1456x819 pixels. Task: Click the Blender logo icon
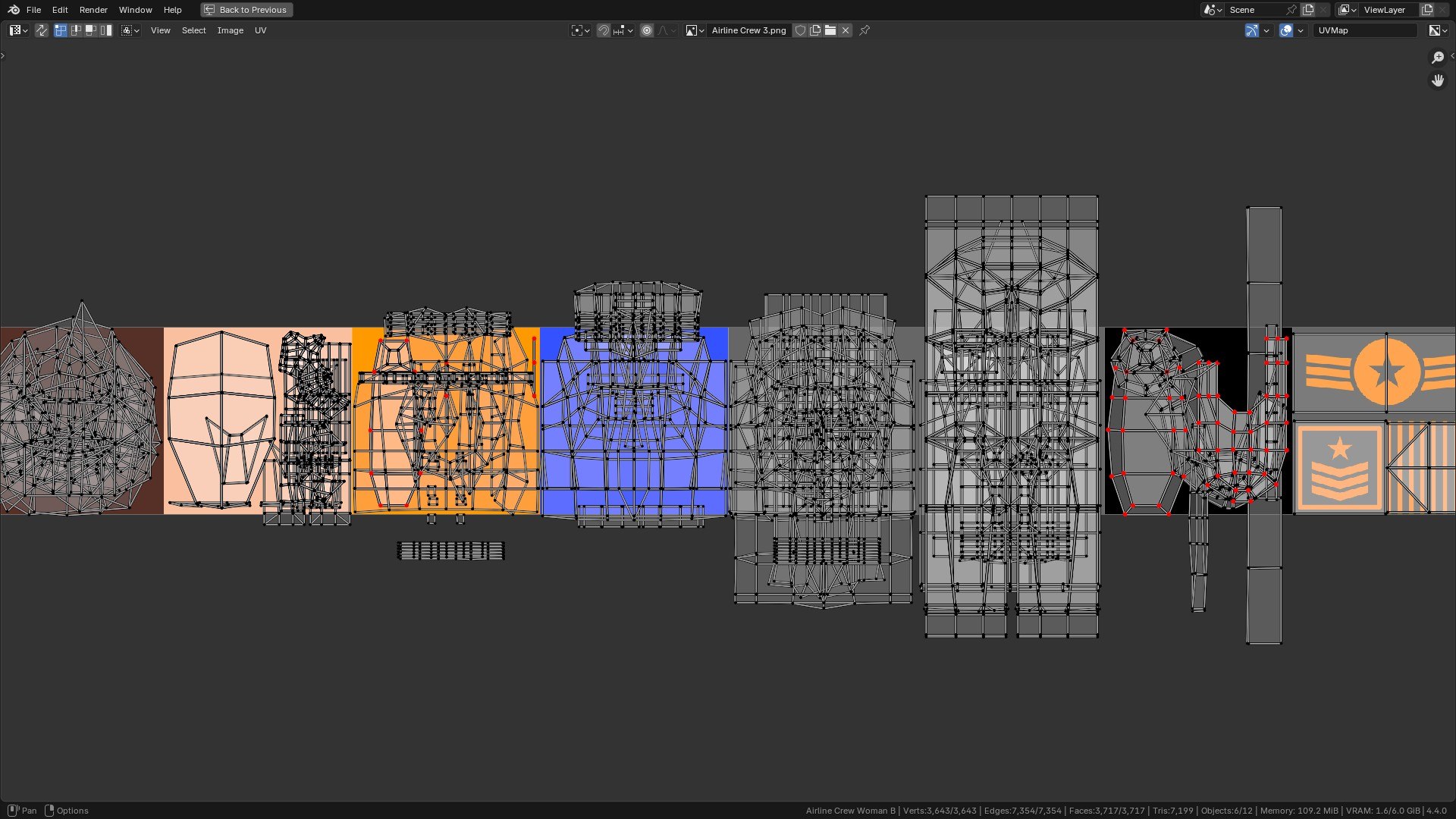pos(14,10)
